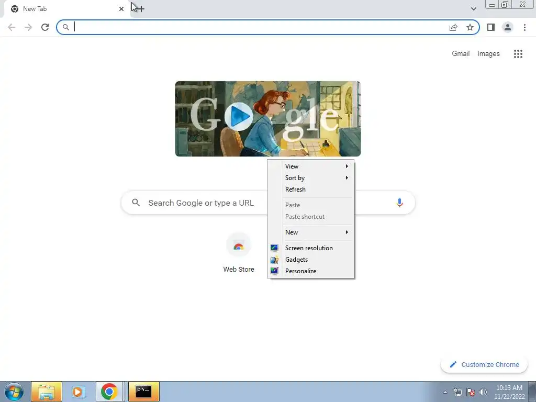Open a new tab with the plus button
The height and width of the screenshot is (402, 536).
coord(141,9)
